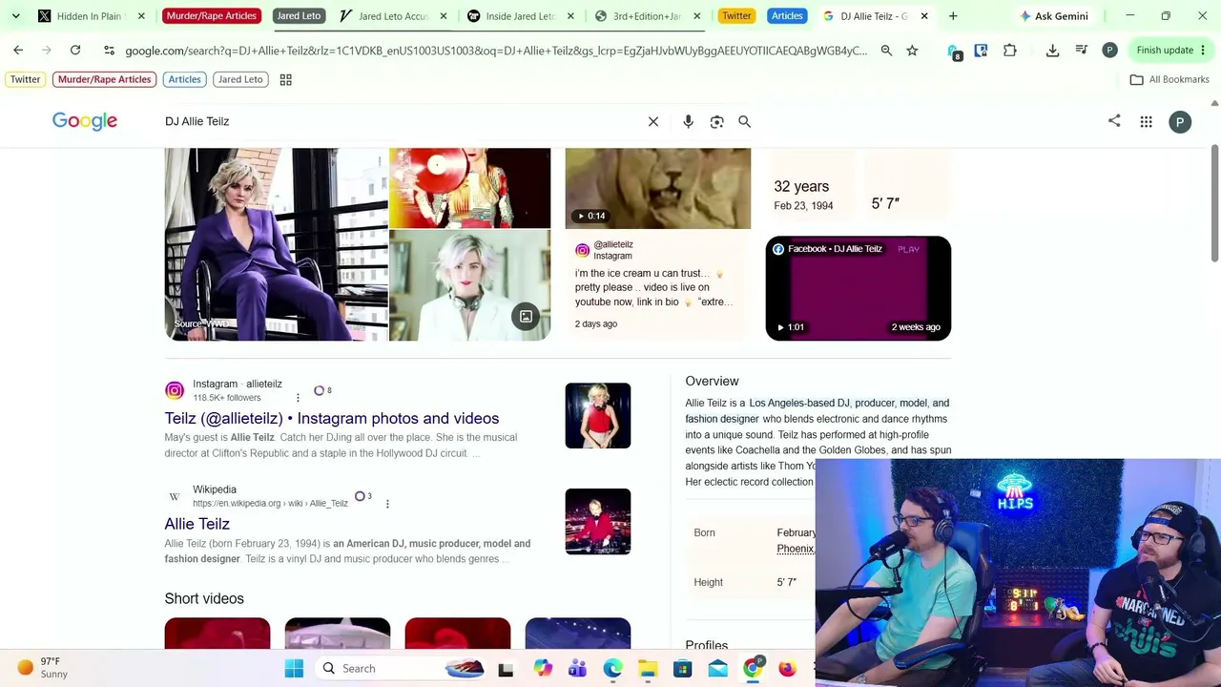Start a voice search with the microphone
This screenshot has height=687, width=1221.
[688, 122]
